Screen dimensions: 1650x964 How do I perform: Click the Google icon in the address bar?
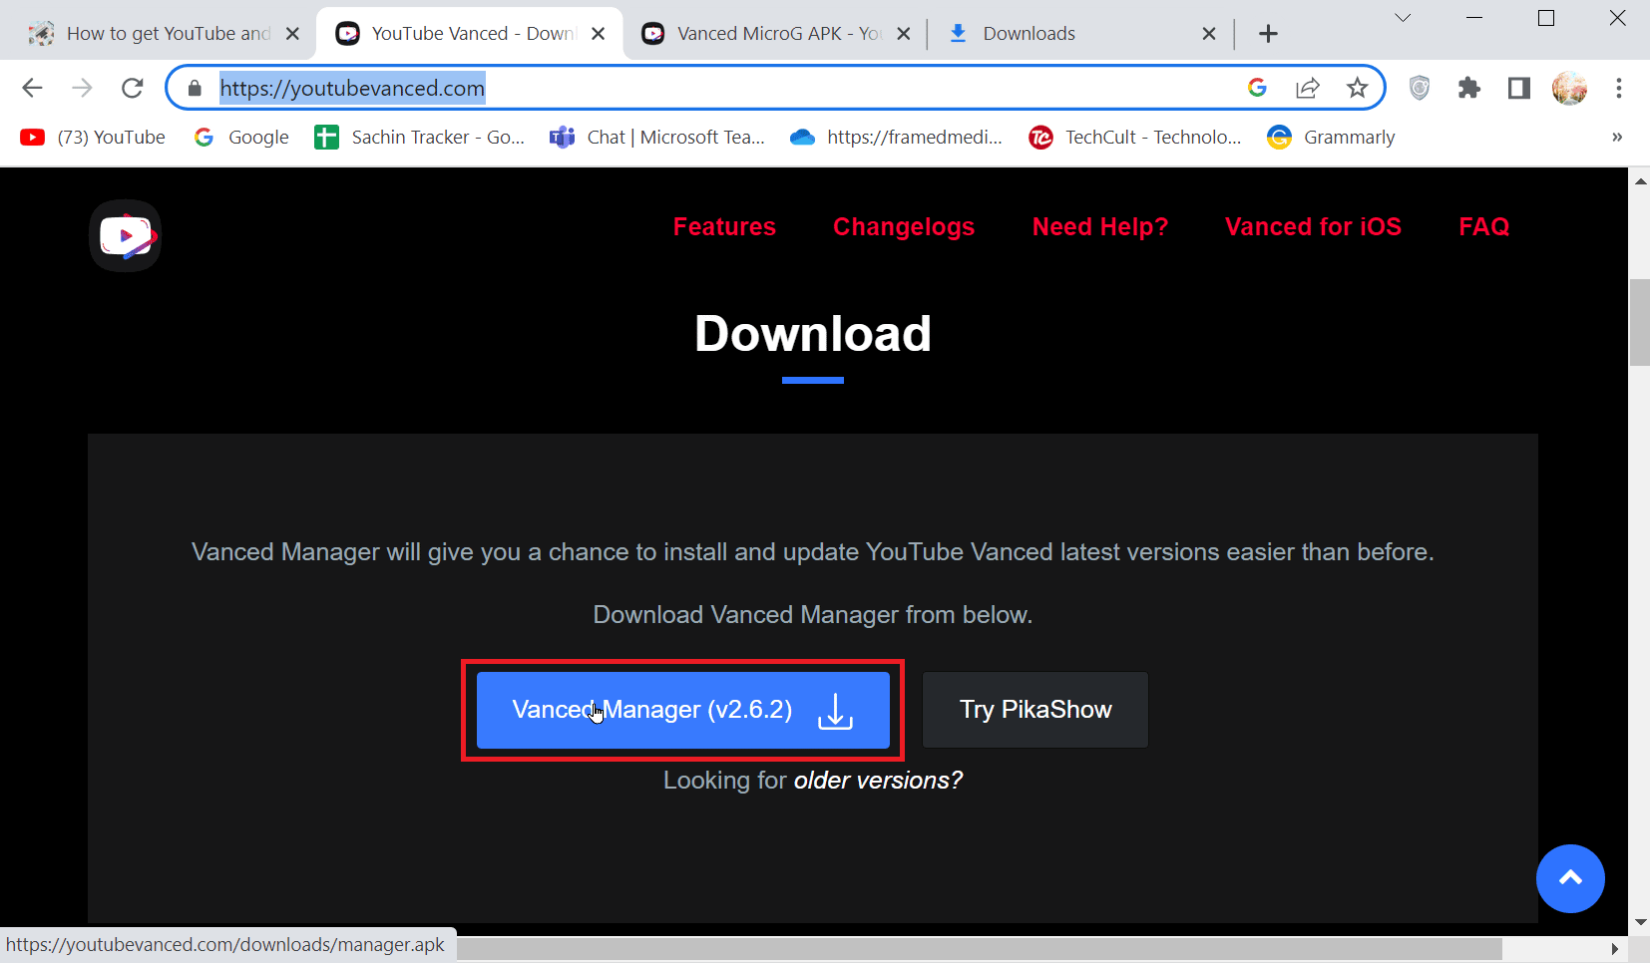pyautogui.click(x=1257, y=88)
